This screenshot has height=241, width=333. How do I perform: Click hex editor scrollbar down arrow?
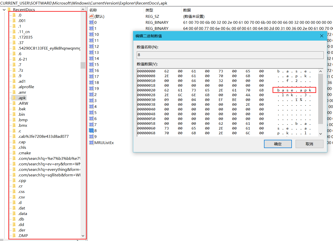(x=320, y=134)
